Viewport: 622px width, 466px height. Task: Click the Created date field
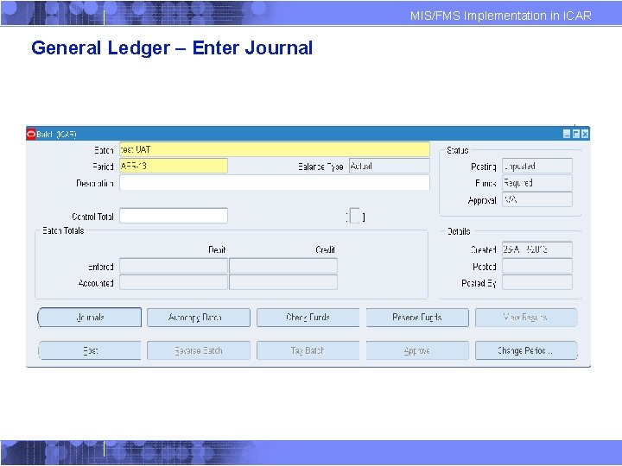click(537, 249)
